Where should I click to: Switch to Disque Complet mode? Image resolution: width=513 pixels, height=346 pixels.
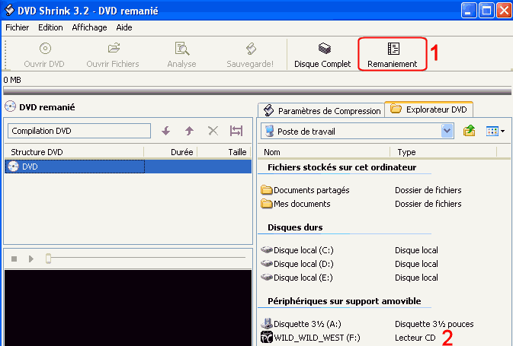(322, 55)
